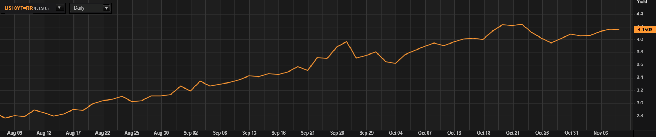Click the US10YT=RR ticker label

(18, 8)
